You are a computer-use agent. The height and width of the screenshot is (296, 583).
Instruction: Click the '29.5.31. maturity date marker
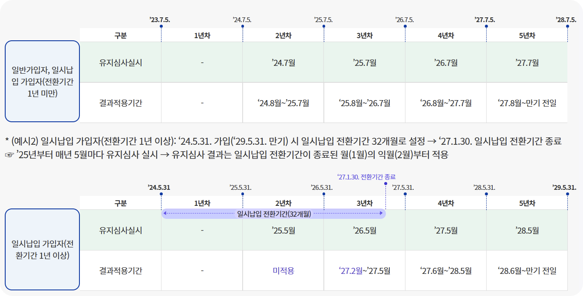(564, 188)
